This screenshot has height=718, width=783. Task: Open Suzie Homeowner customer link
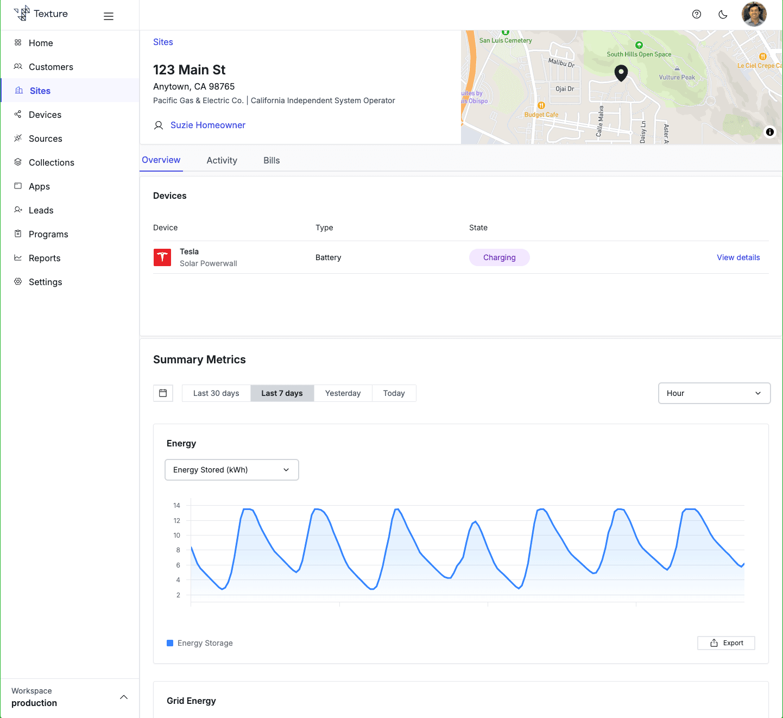point(207,125)
